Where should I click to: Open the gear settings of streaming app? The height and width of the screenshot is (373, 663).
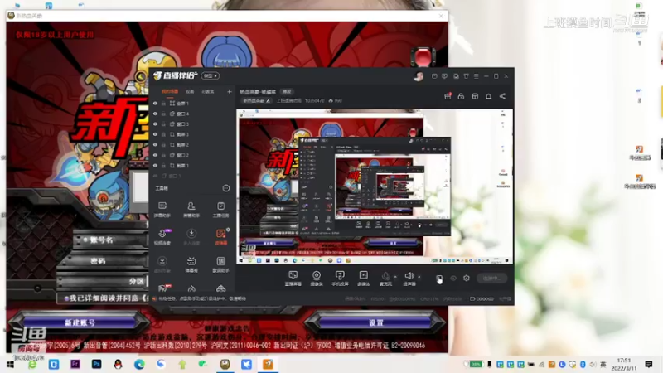click(x=466, y=278)
